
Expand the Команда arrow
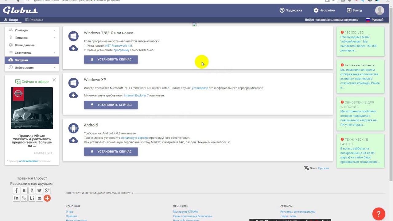55,30
